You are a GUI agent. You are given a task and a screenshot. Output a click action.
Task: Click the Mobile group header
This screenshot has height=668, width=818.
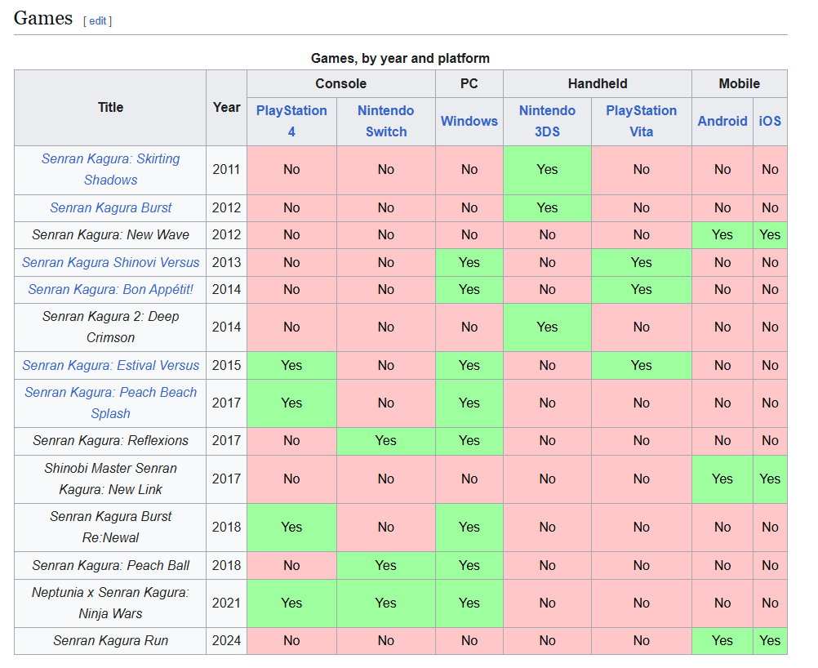coord(740,83)
